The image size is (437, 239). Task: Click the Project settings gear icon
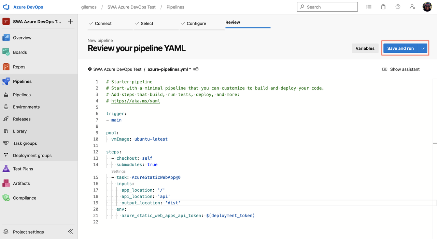click(6, 232)
